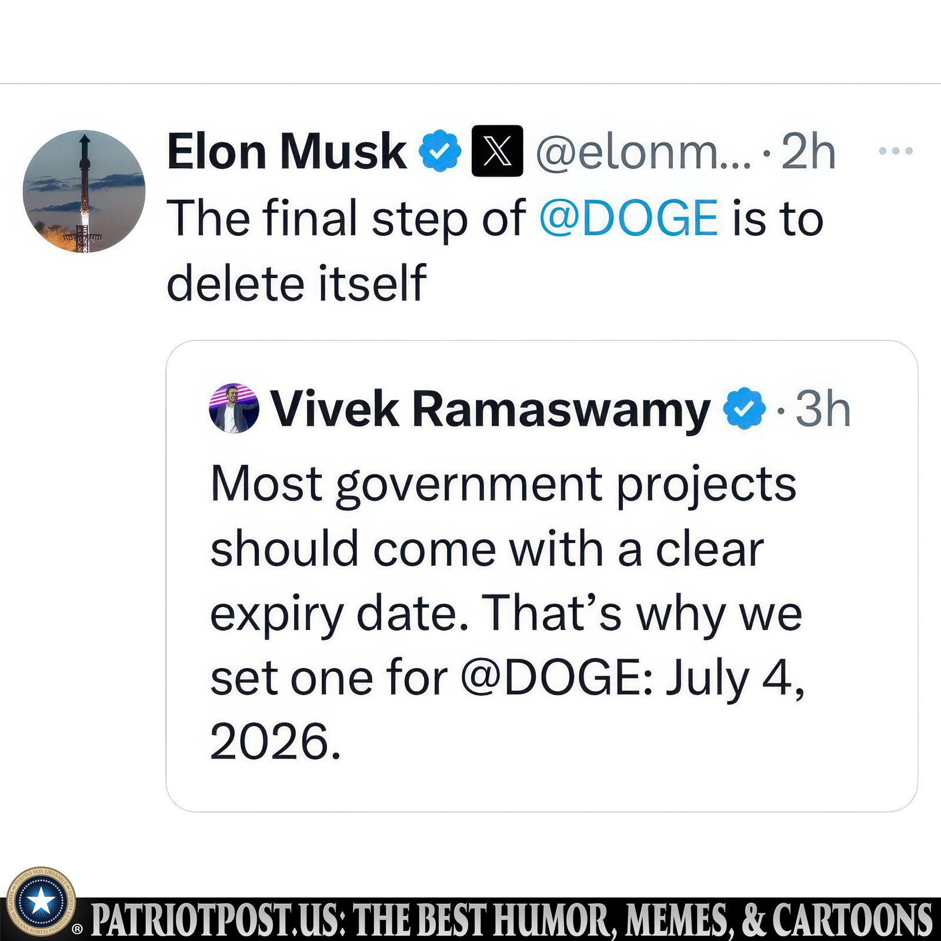Follow the blue @DOGE mention link
Screen dimensions: 941x941
[x=628, y=218]
